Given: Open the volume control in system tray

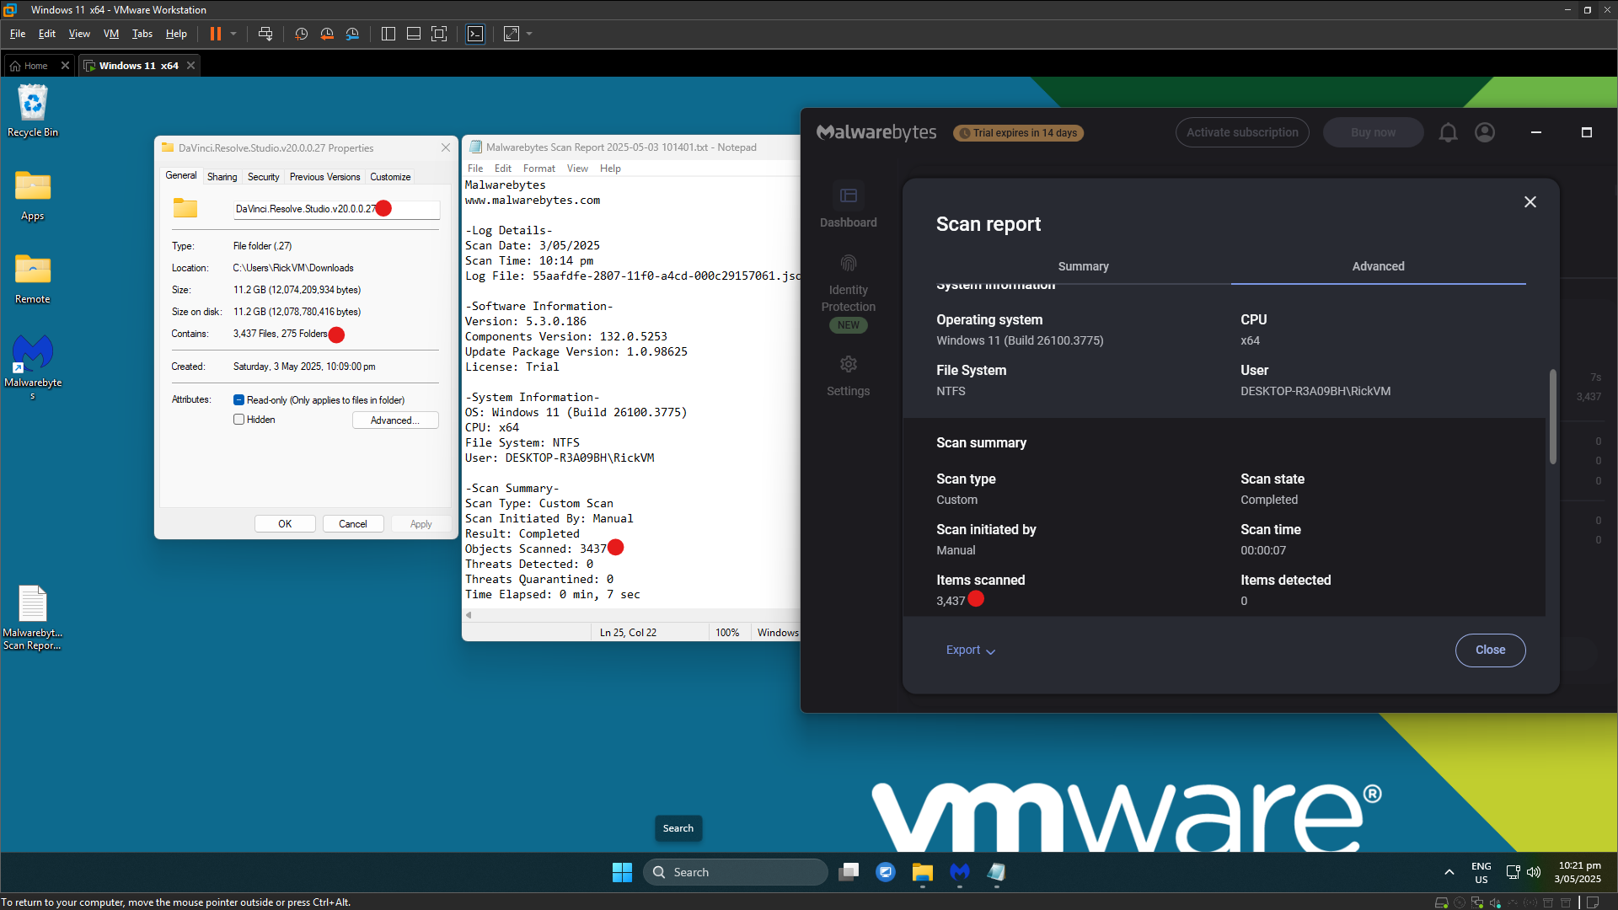Looking at the screenshot, I should coord(1534,873).
